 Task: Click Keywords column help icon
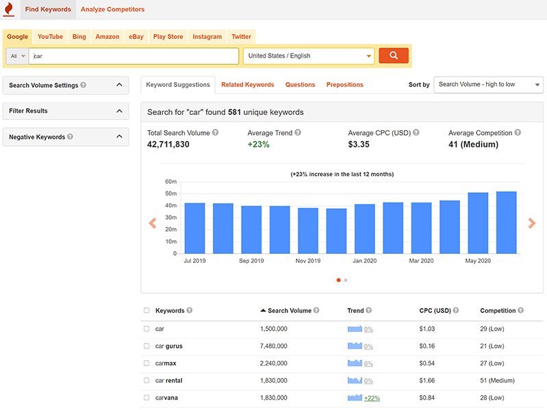tap(190, 310)
